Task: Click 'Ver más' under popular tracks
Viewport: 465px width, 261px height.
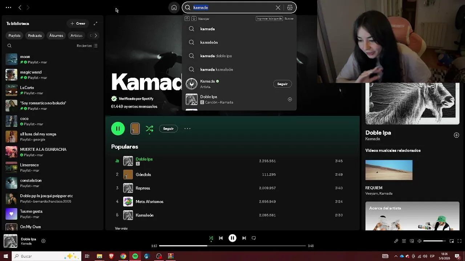Action: (121, 228)
